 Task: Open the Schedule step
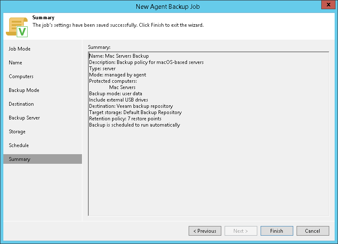pos(19,145)
